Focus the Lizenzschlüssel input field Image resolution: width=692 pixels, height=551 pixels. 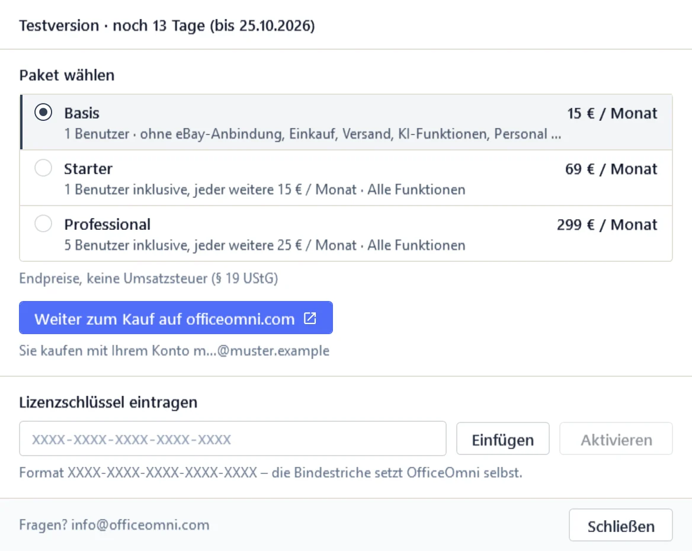pos(233,438)
